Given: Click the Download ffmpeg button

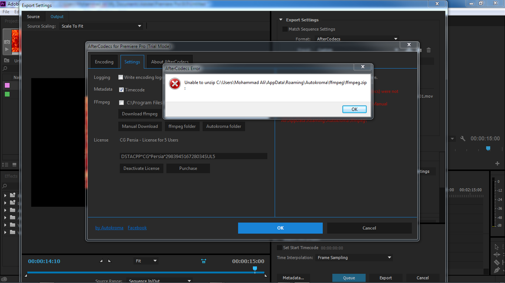Looking at the screenshot, I should point(140,114).
